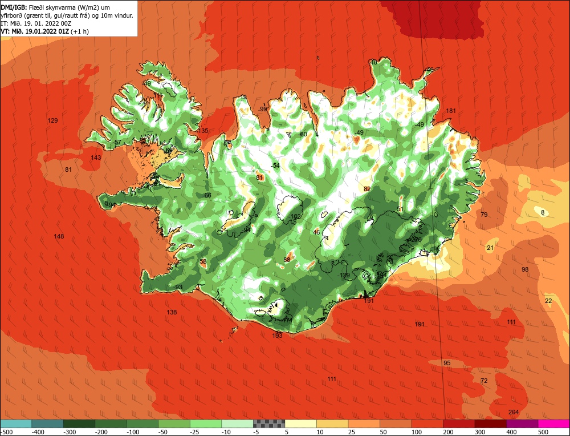Screen dimensions: 570x436
Task: Choose the legend swatch between -50 and -25
Action: (174, 423)
